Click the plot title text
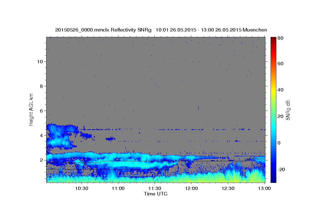This screenshot has width=328, height=219. point(161,30)
